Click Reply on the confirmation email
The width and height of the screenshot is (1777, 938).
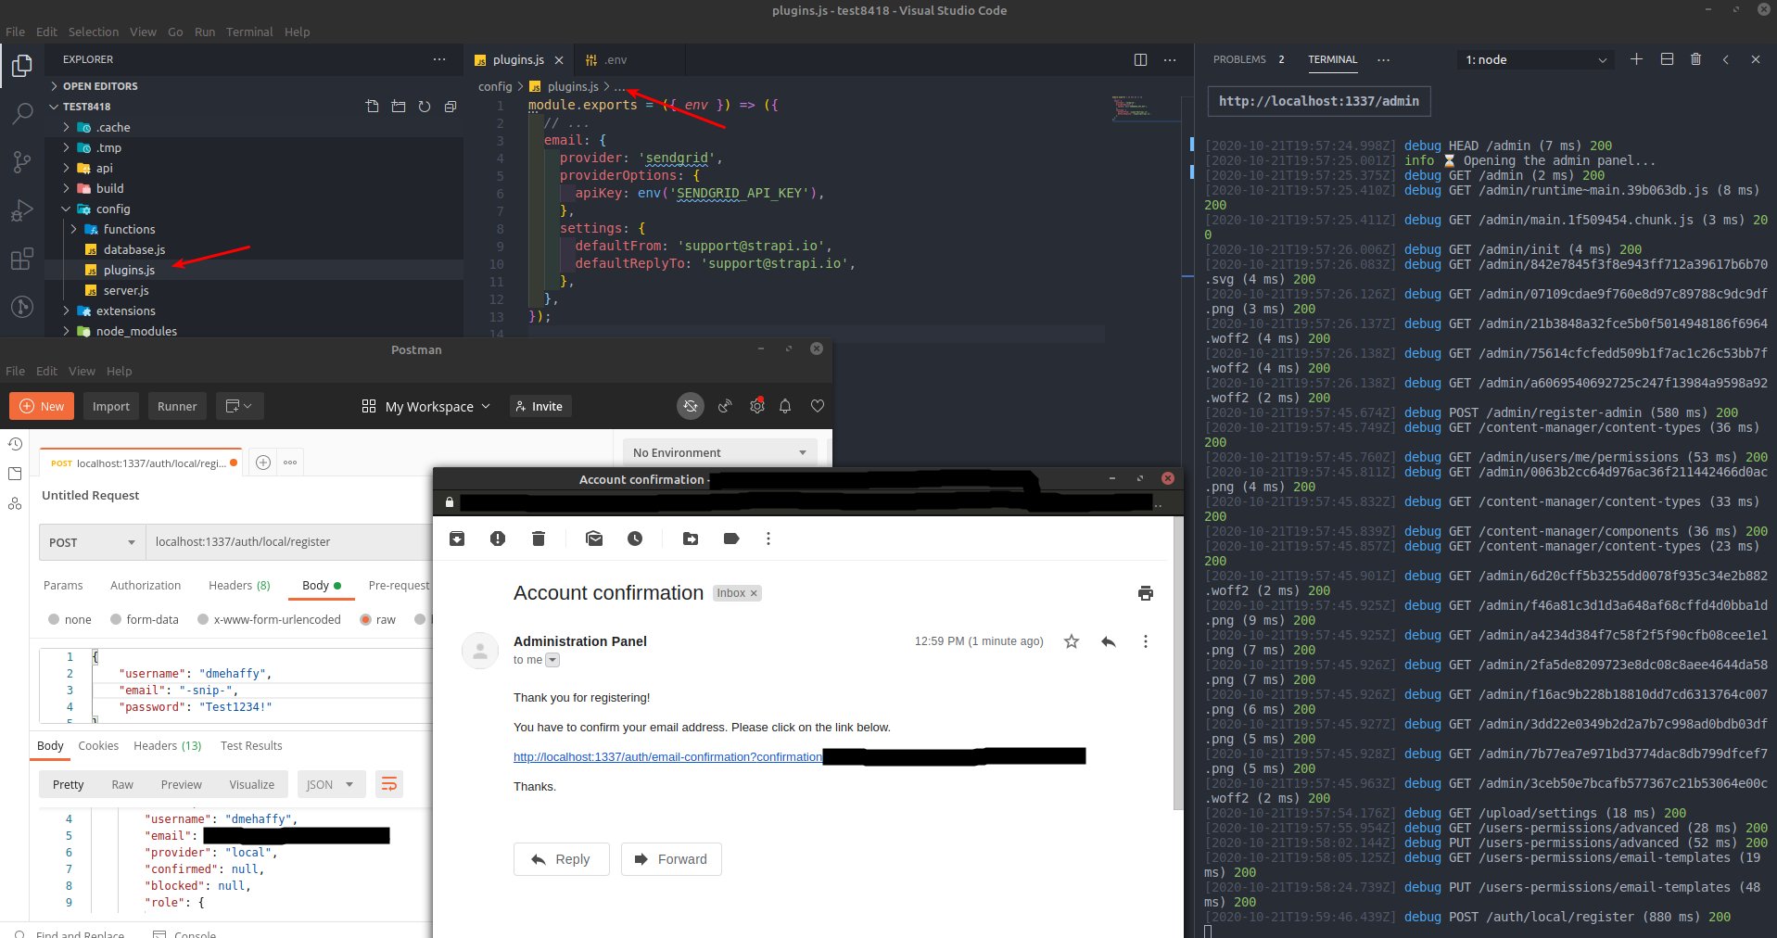561,859
